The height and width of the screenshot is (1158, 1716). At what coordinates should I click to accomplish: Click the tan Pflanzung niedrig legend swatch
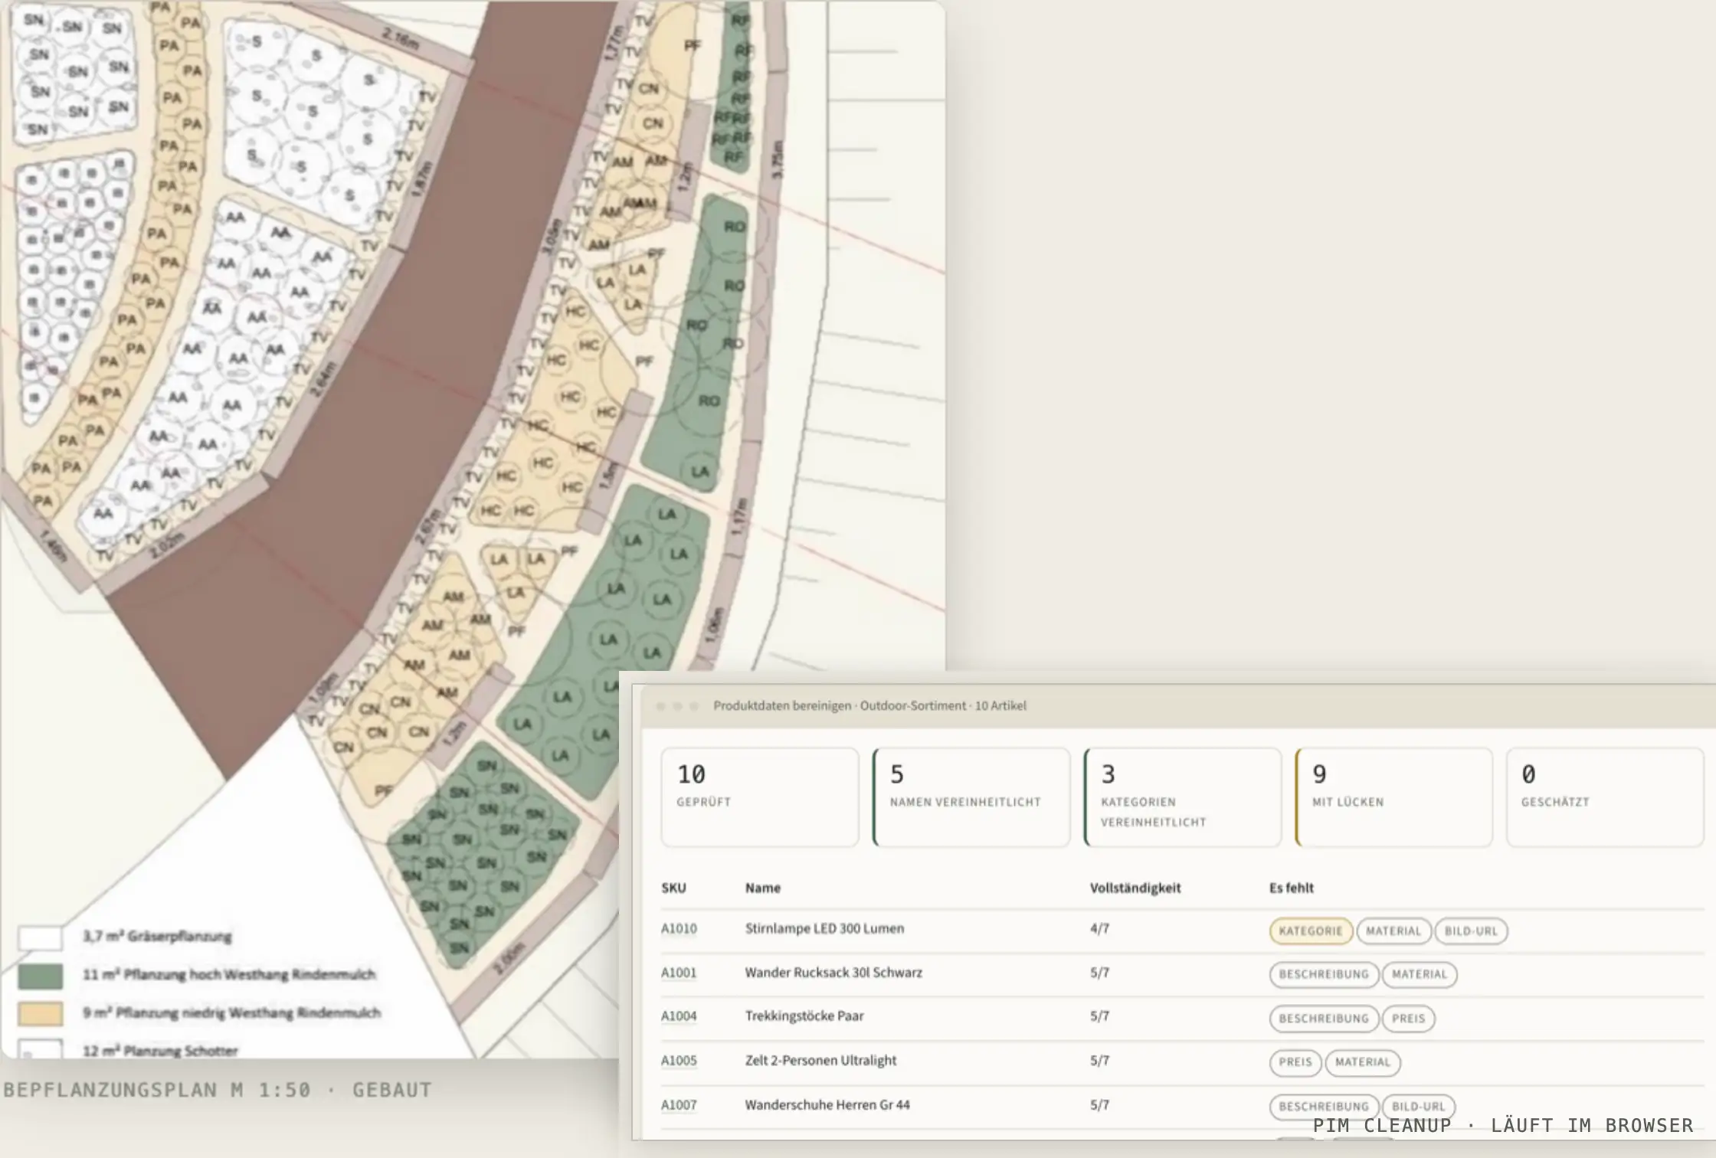click(41, 1014)
